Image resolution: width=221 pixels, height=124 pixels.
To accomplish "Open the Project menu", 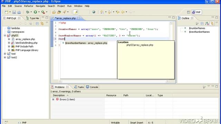I will 61,6.
